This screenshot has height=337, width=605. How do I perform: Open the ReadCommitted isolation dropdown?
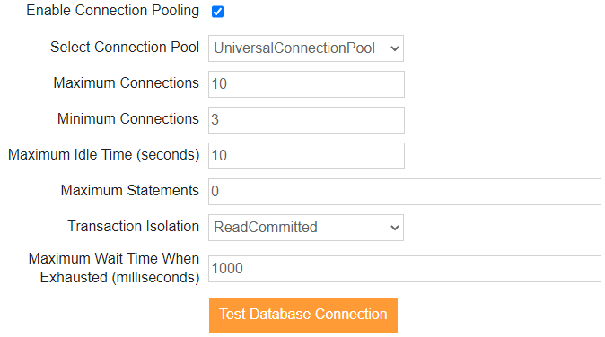[x=306, y=228]
